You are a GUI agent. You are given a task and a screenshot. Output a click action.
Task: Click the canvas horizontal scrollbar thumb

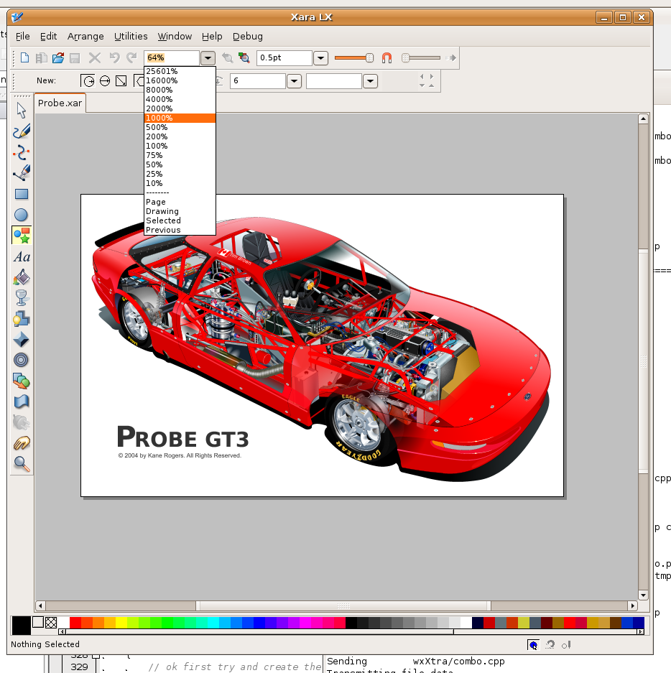[x=343, y=605]
